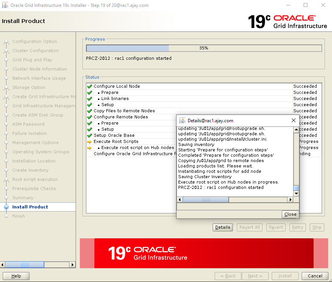Viewport: 332px width, 282px height.
Task: Click the Close button in Details dialog
Action: click(290, 214)
